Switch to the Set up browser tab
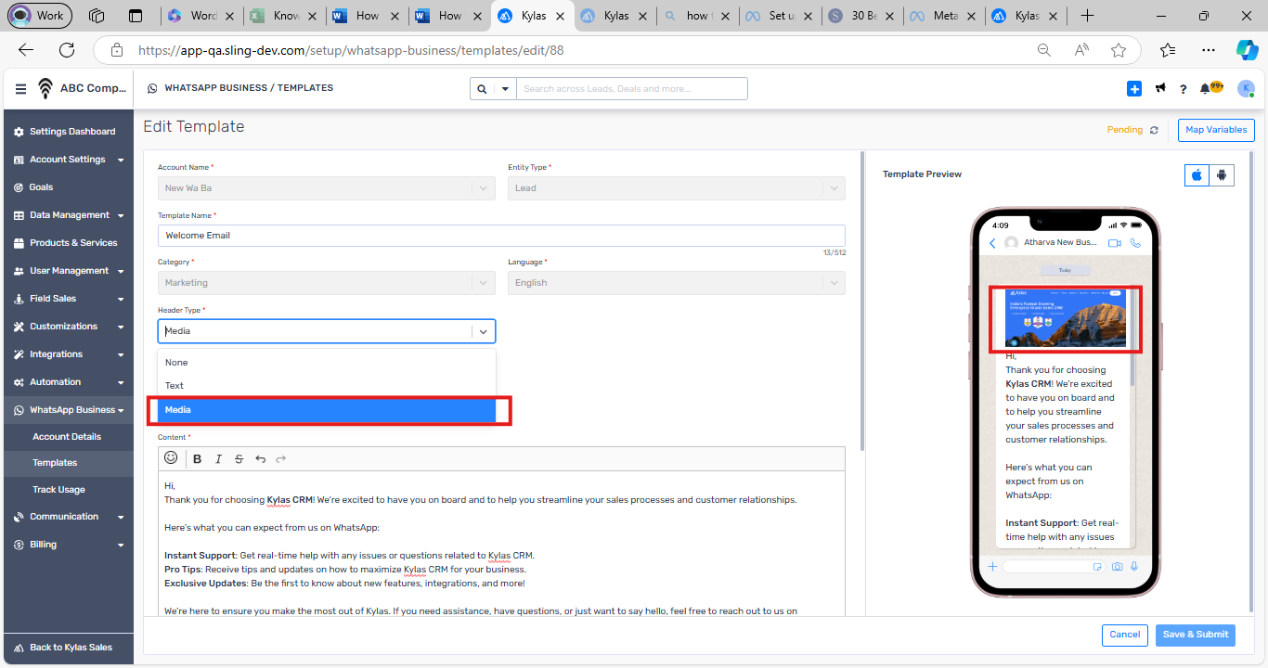This screenshot has width=1268, height=668. tap(779, 16)
